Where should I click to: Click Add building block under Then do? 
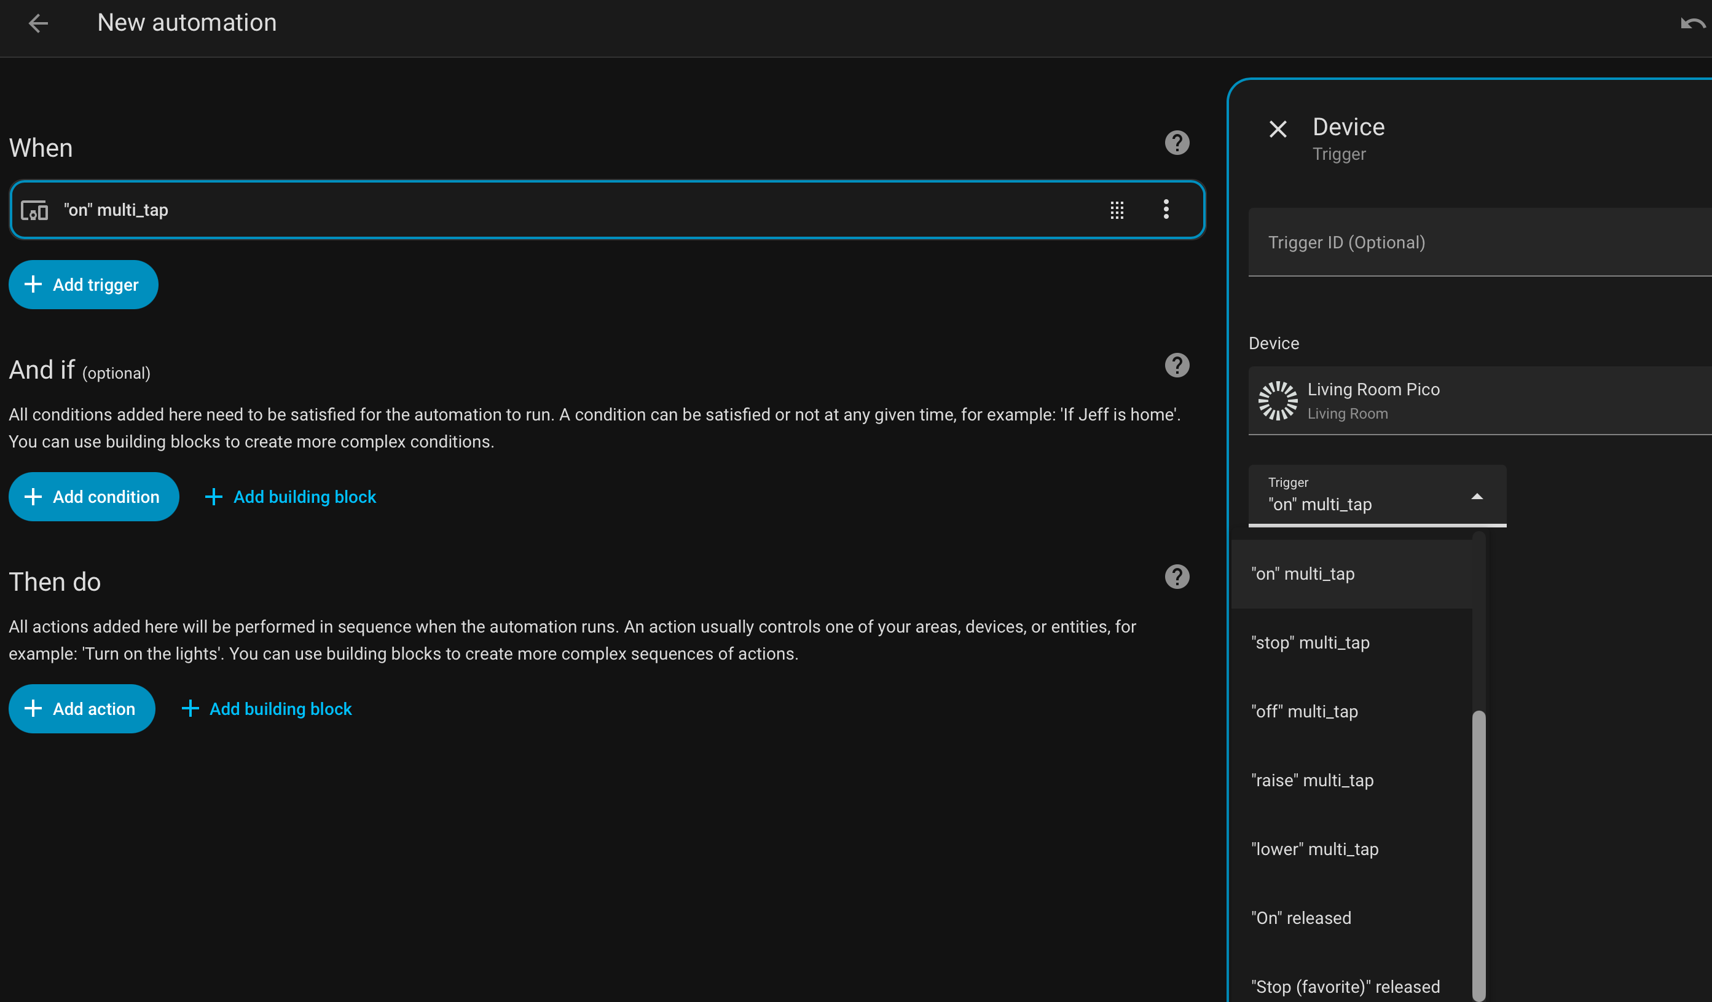pyautogui.click(x=267, y=709)
